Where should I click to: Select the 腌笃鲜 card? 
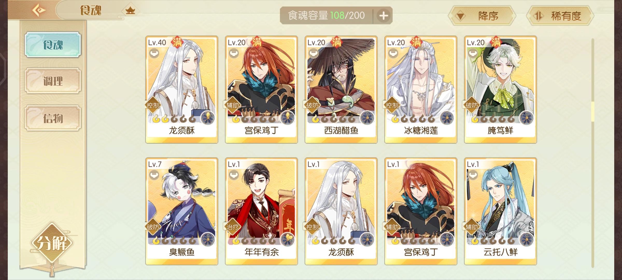click(500, 89)
